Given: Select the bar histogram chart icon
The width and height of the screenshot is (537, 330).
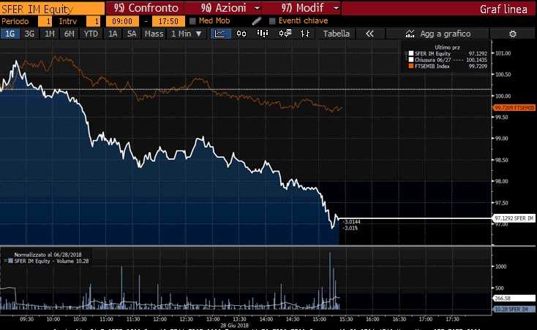Looking at the screenshot, I should [263, 34].
